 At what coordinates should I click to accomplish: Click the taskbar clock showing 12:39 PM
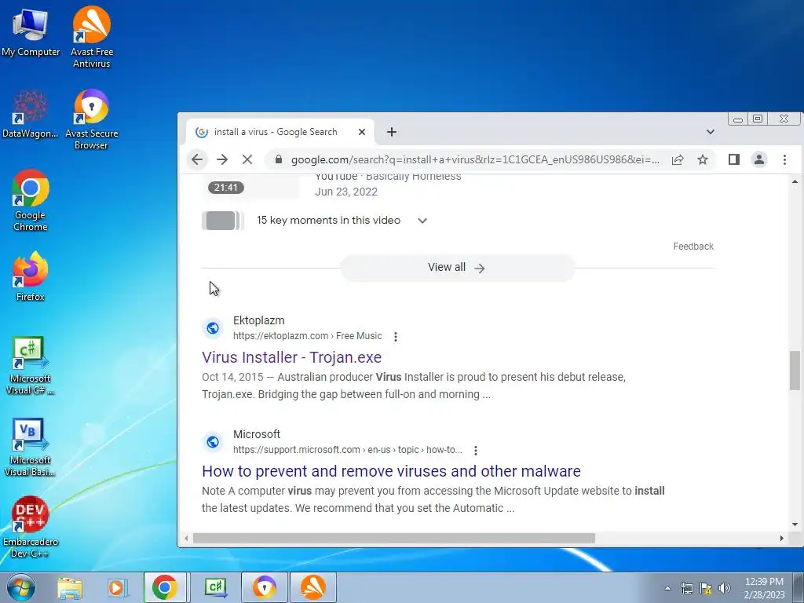(x=764, y=588)
